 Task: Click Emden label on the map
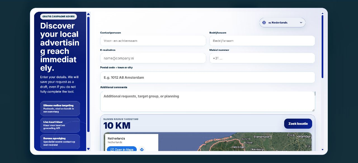coord(249,143)
